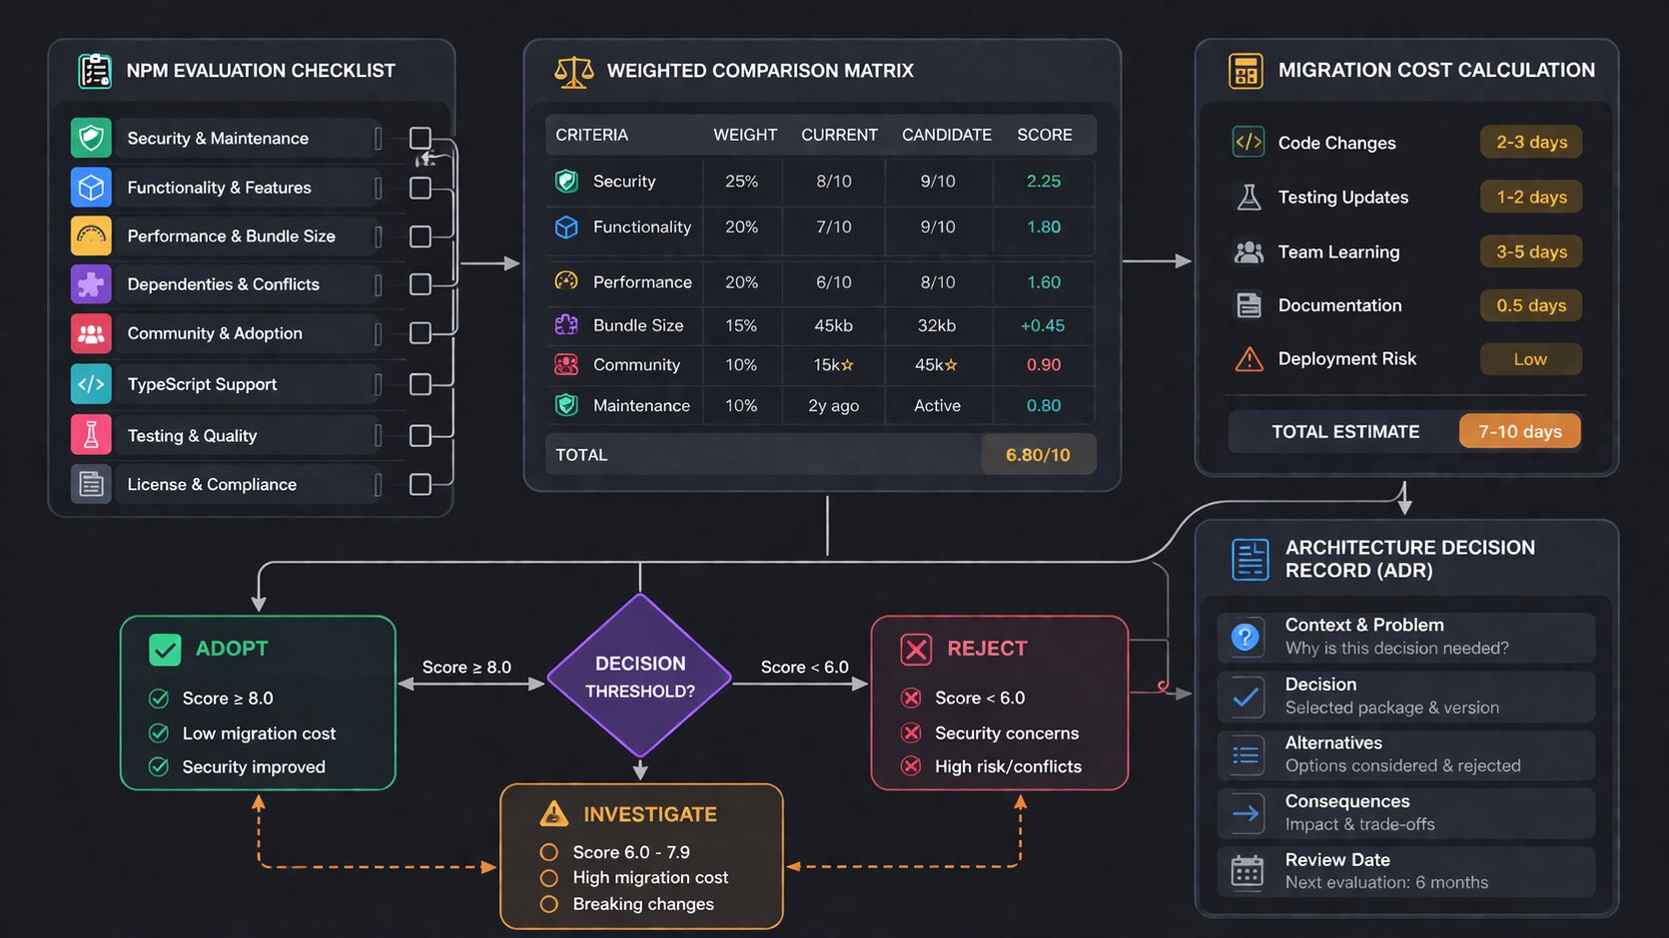Select the 6.80/10 total score cell
The width and height of the screenshot is (1669, 938).
coord(1039,454)
